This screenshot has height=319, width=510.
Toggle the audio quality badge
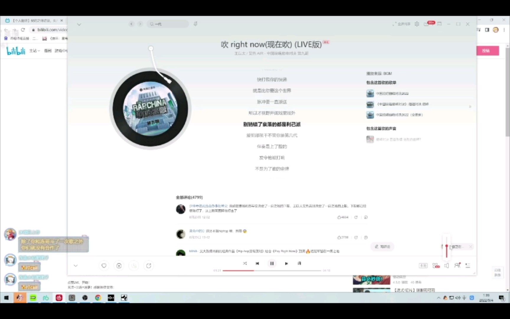coord(423,266)
